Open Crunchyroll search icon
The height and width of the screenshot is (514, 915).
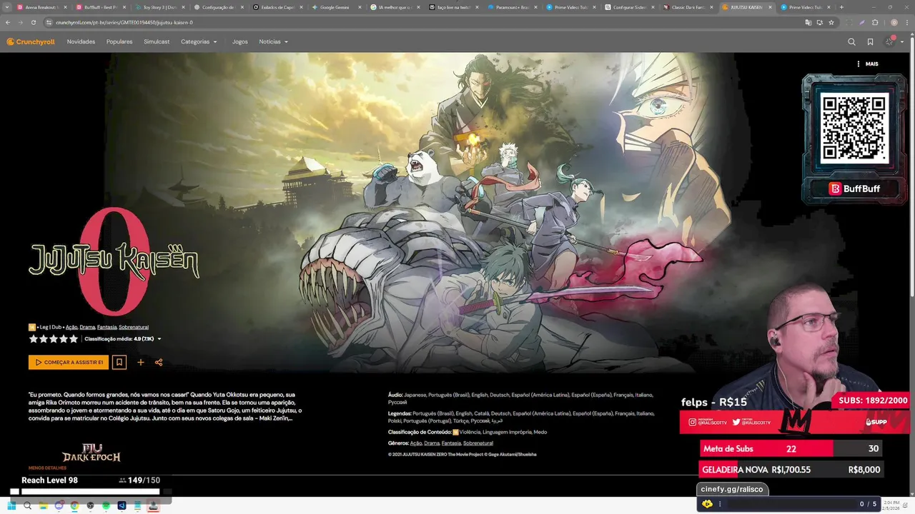[851, 42]
